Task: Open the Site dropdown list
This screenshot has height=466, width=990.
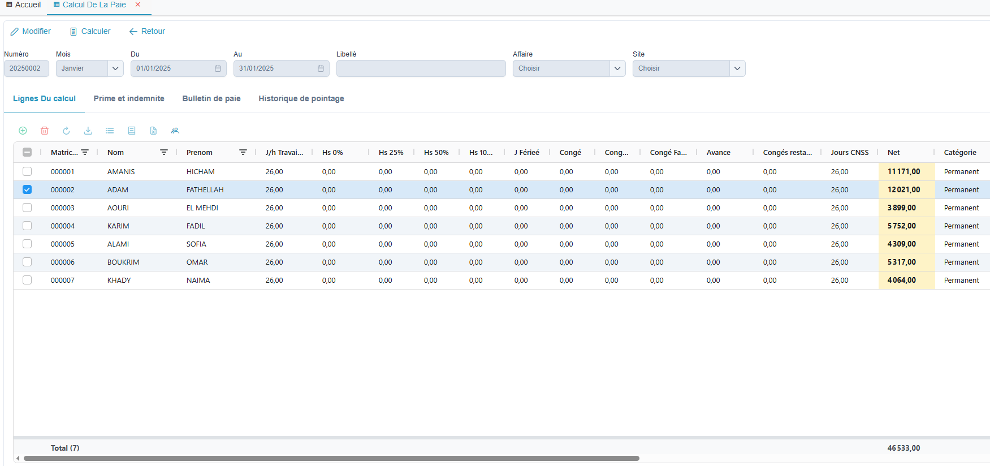Action: point(737,68)
